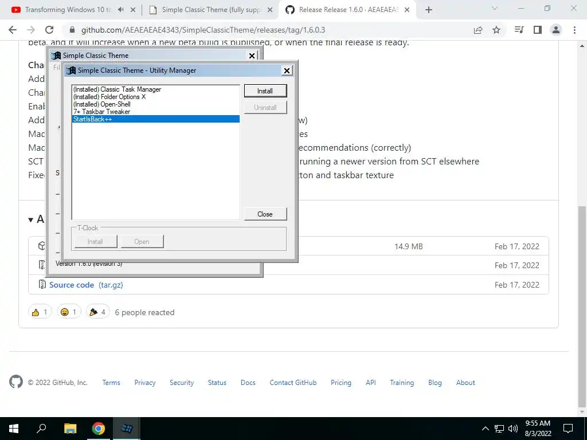The image size is (587, 440).
Task: Switch to Simple Classic Theme browser tab
Action: tap(211, 10)
